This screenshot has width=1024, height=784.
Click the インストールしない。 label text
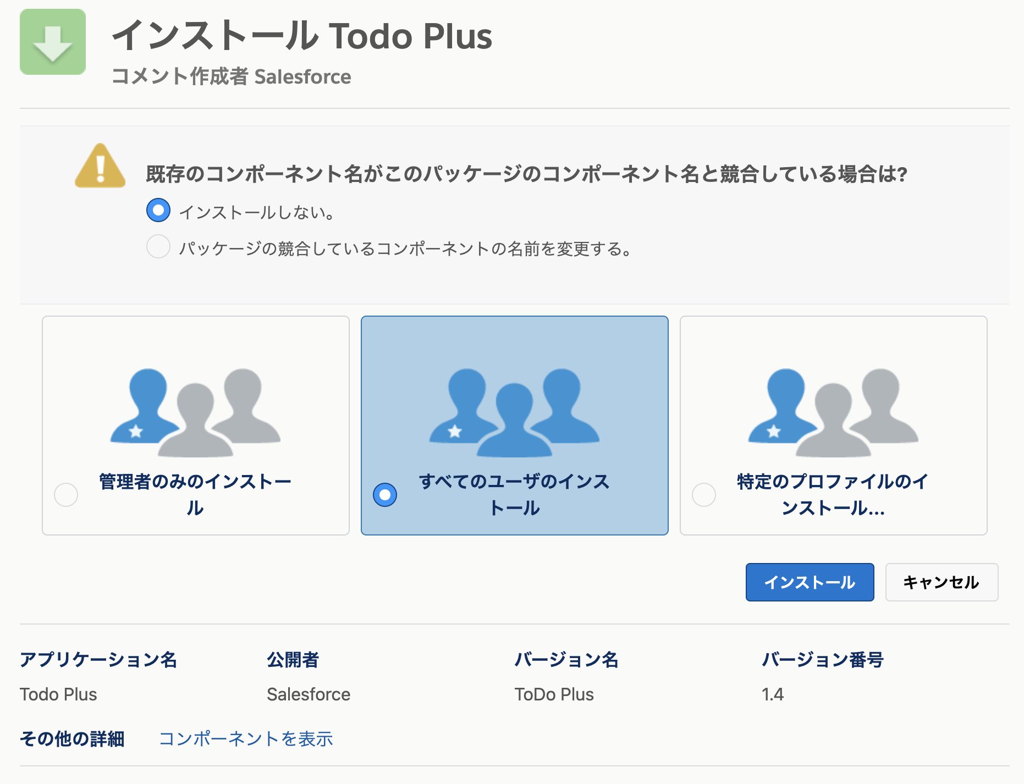pos(257,212)
